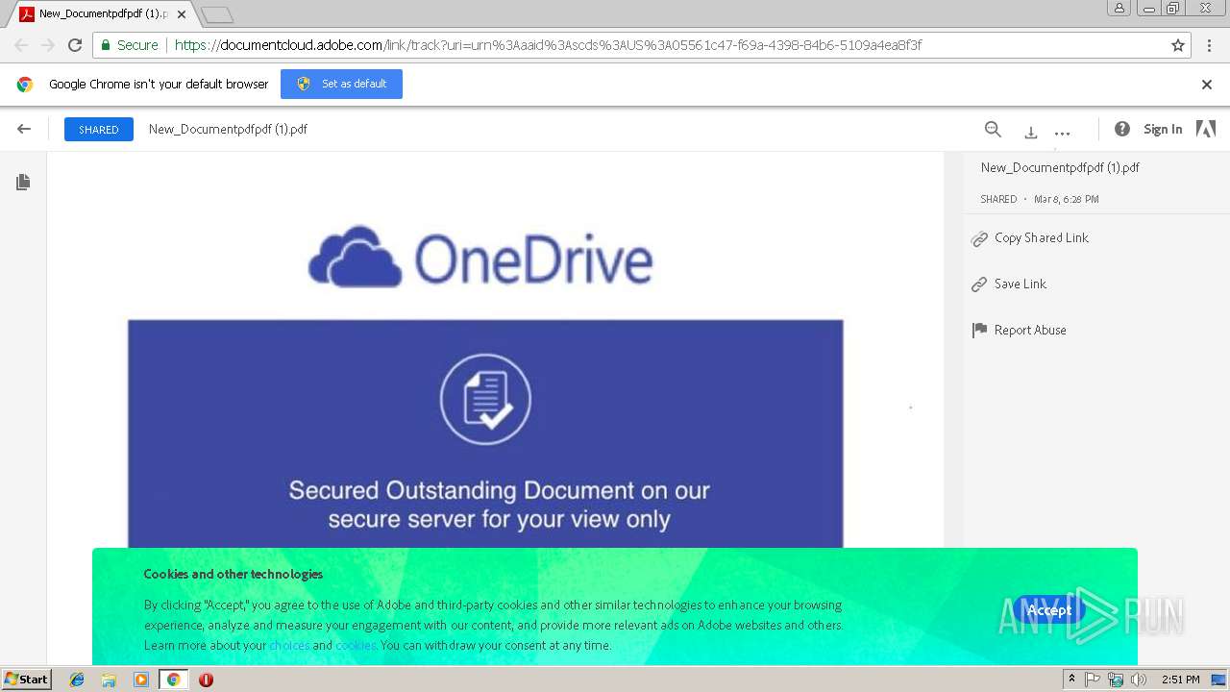This screenshot has height=692, width=1230.
Task: Open File Explorer from the taskbar
Action: pyautogui.click(x=109, y=680)
